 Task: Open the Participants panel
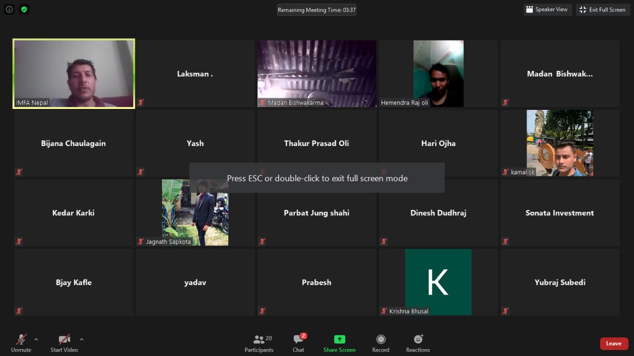click(x=259, y=343)
